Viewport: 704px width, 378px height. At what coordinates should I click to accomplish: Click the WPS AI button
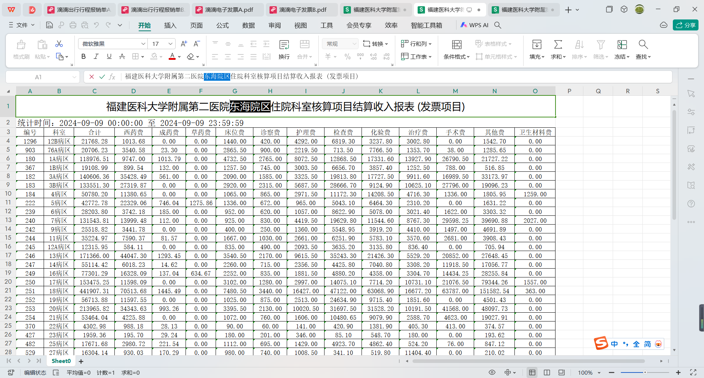pyautogui.click(x=474, y=25)
